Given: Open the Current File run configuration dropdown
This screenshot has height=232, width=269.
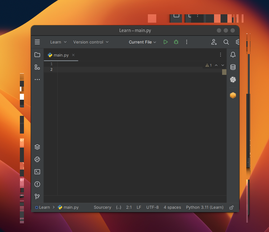Looking at the screenshot, I should click(x=142, y=42).
